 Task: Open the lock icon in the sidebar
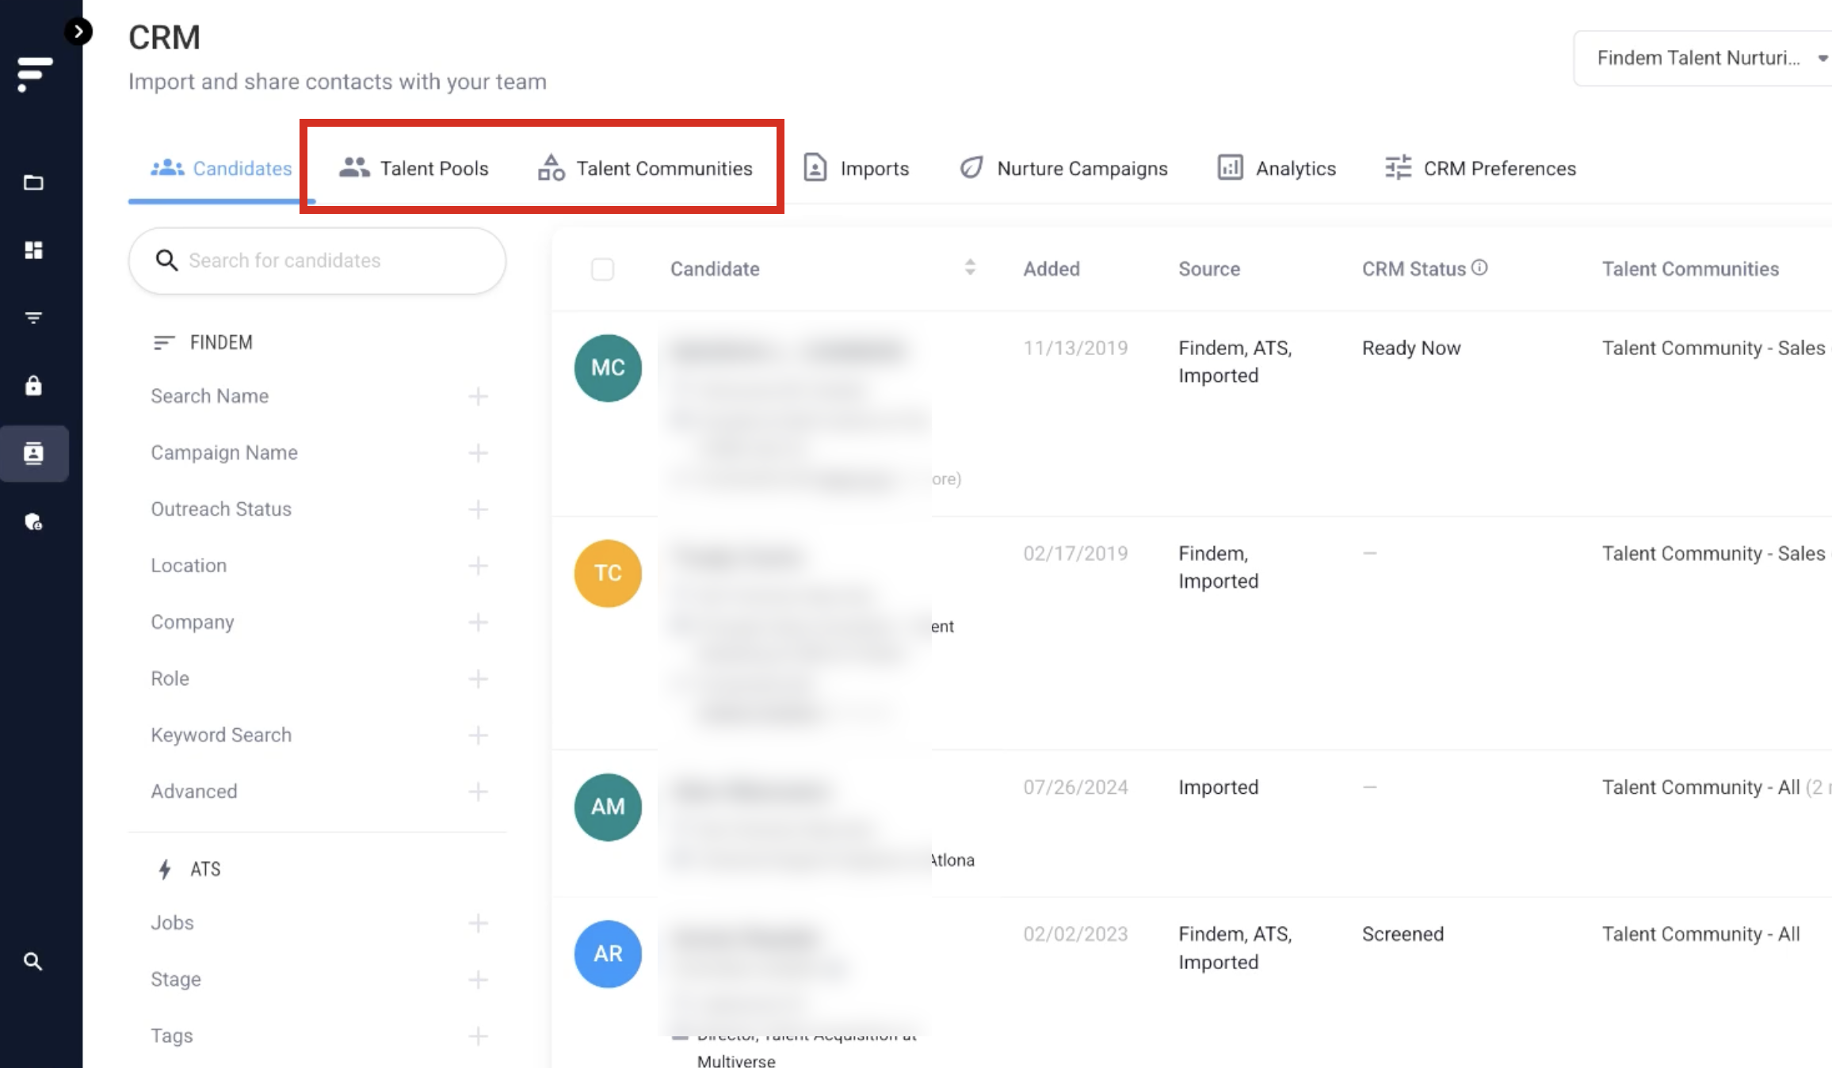click(x=33, y=386)
